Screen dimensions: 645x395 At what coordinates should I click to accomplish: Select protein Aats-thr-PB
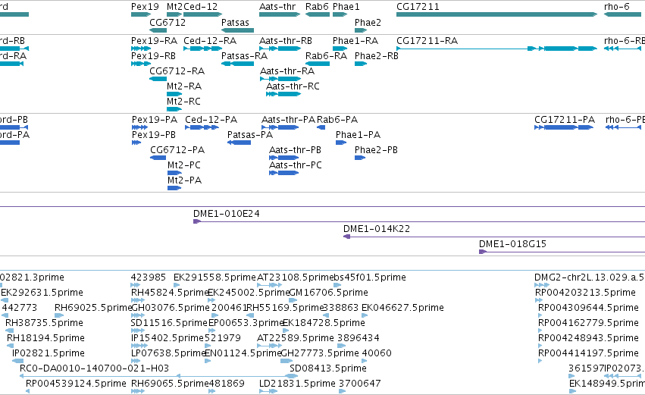coord(283,158)
